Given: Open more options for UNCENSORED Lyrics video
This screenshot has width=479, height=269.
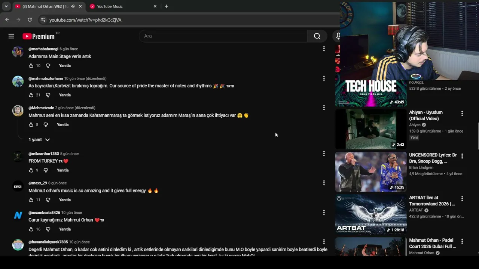Looking at the screenshot, I should (x=462, y=156).
